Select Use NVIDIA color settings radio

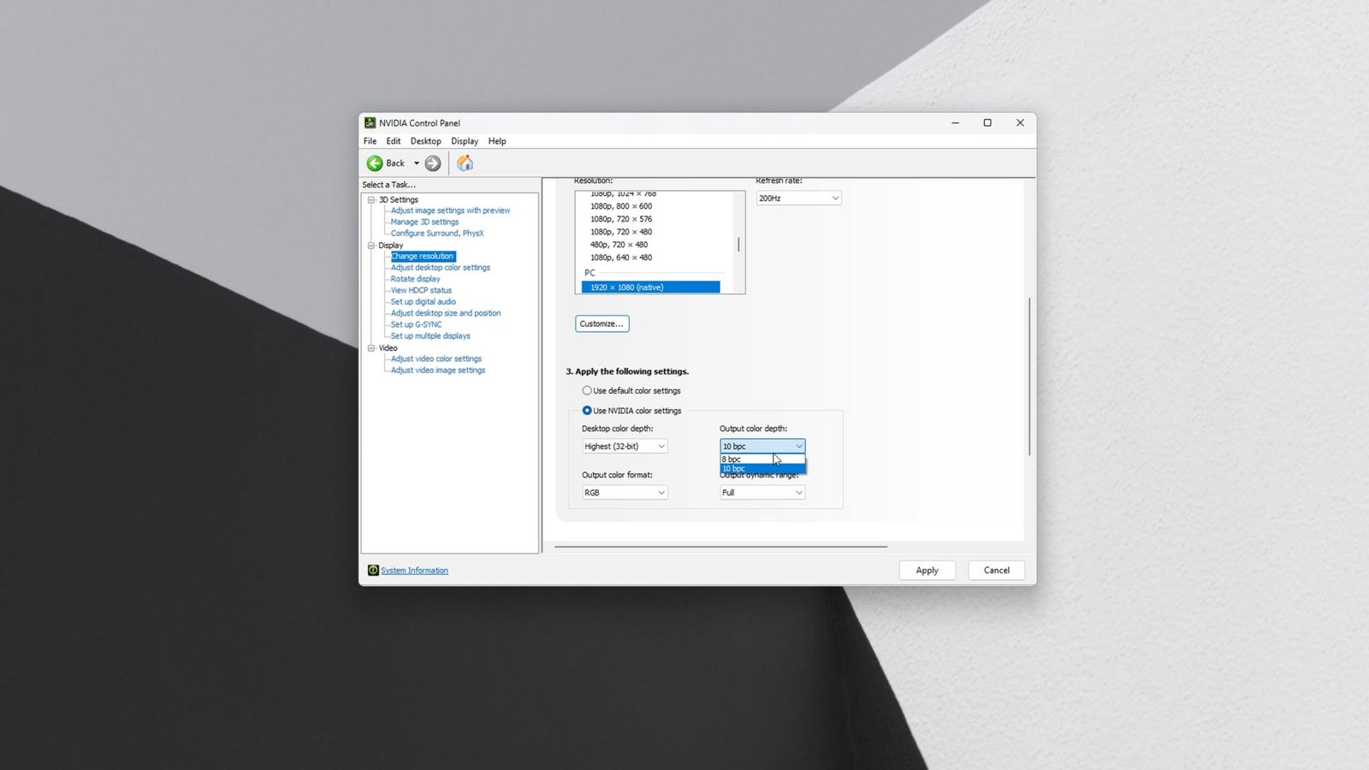click(x=587, y=411)
